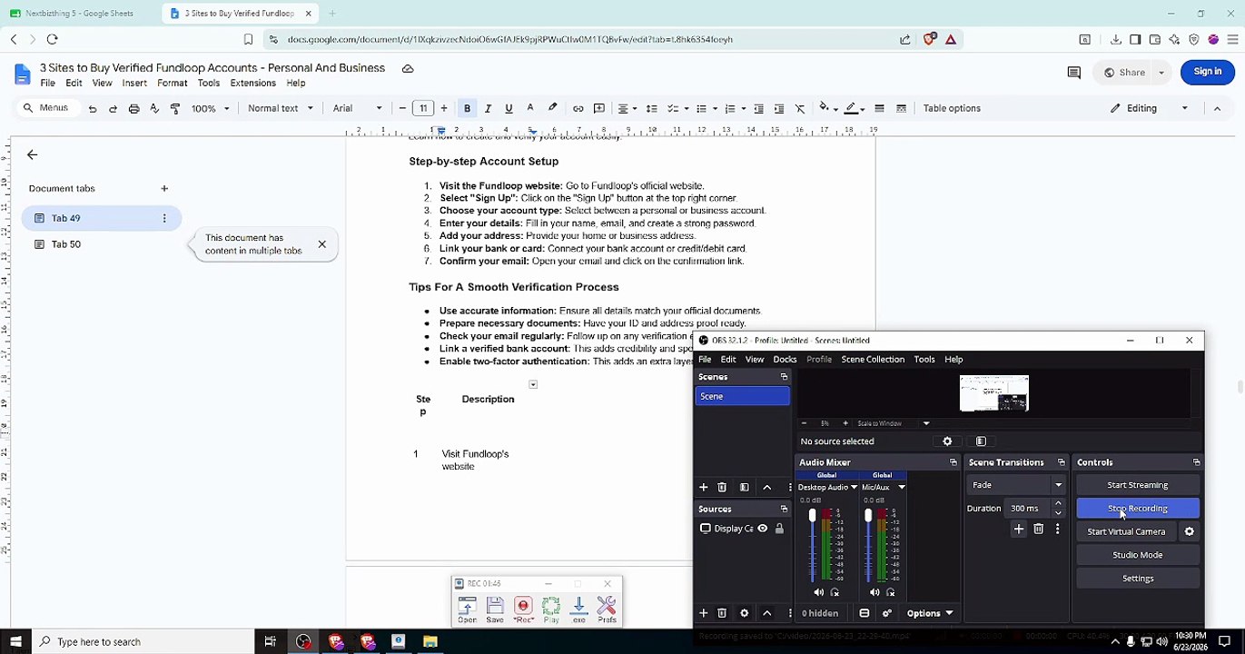Decrease indent in Docs toolbar
This screenshot has height=654, width=1245.
pos(758,108)
